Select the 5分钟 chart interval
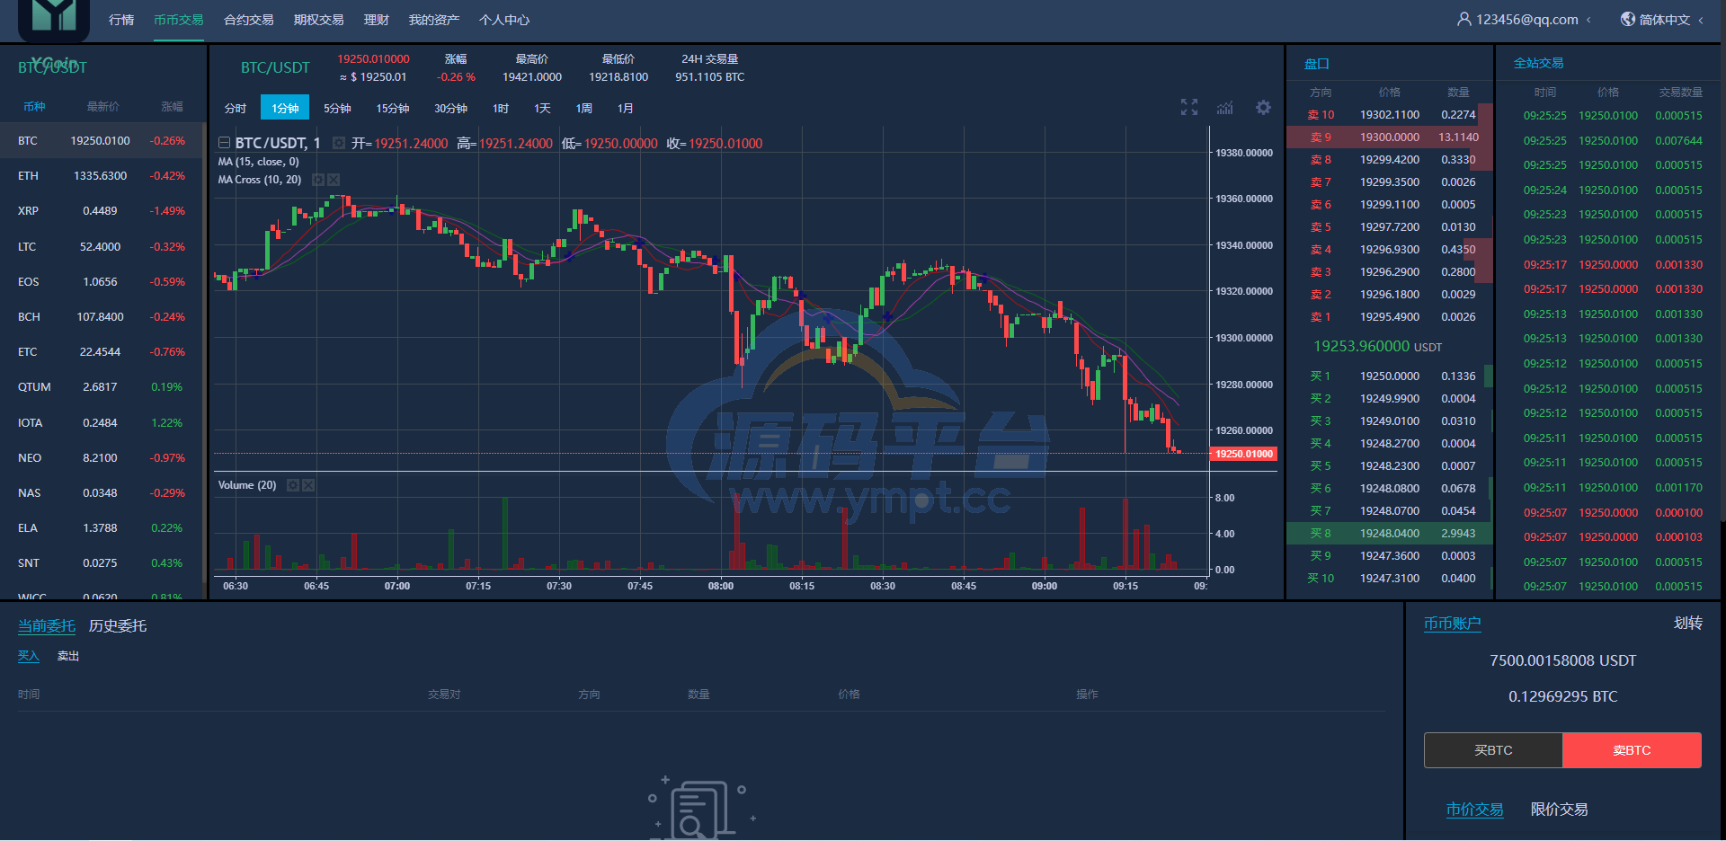 (337, 108)
